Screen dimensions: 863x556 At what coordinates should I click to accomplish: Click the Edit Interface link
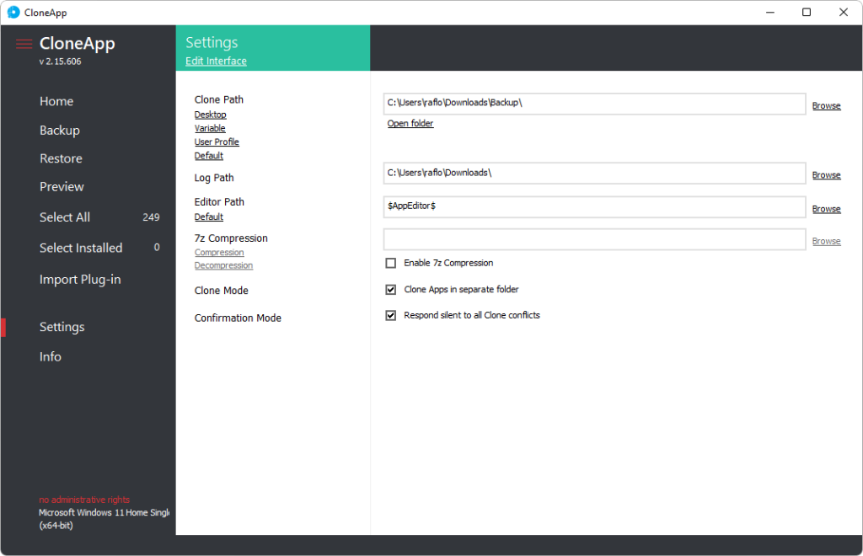point(216,60)
